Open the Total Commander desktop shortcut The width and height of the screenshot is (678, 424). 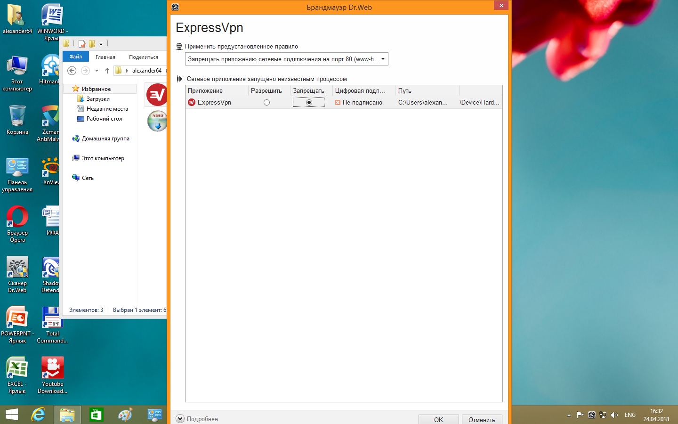tap(52, 325)
